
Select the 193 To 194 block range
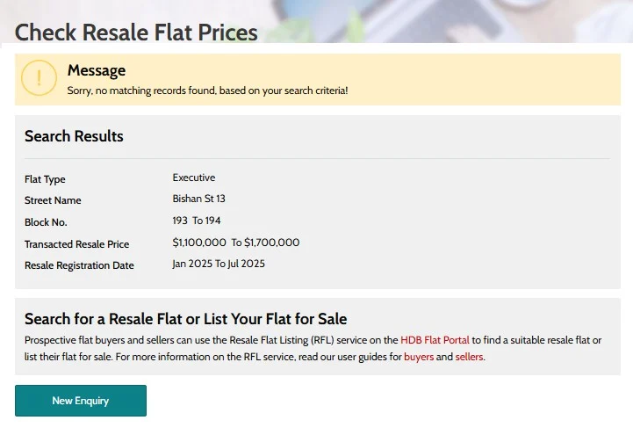click(x=197, y=221)
